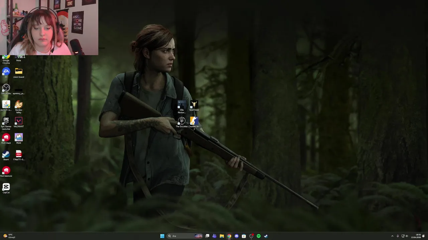Select the epintroy_ya desktop file
Viewport: 428px width, 240px height.
pyautogui.click(x=19, y=91)
